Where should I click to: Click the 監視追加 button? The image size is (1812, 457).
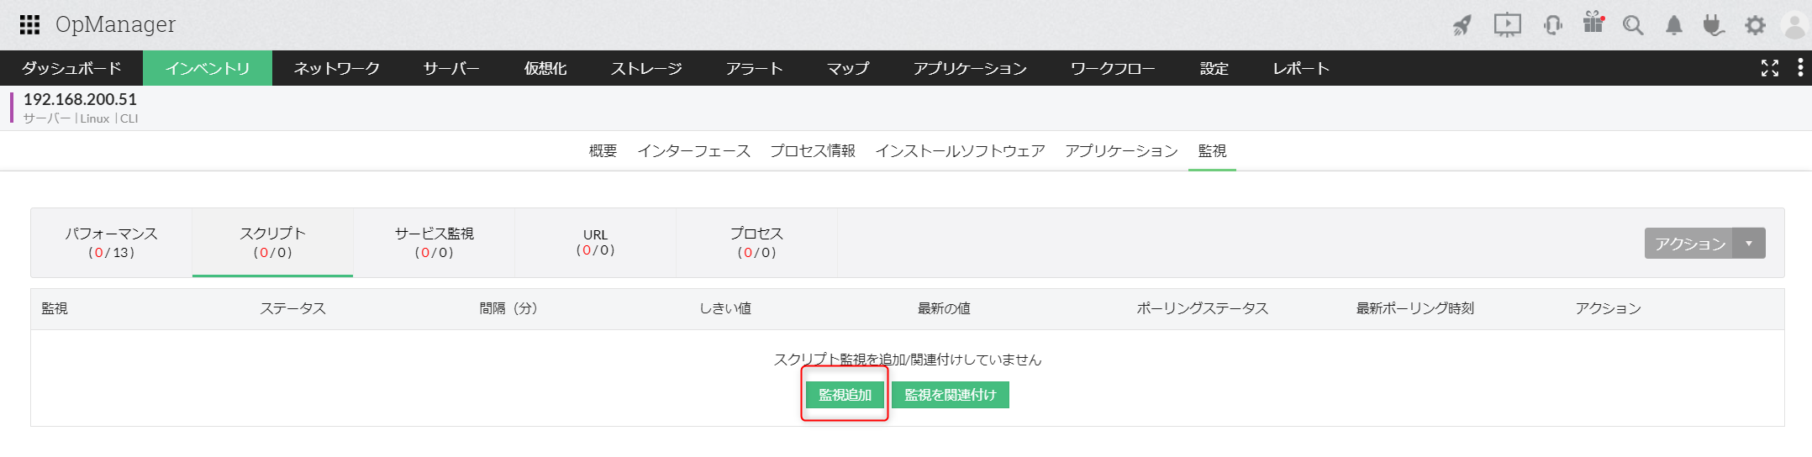(845, 395)
